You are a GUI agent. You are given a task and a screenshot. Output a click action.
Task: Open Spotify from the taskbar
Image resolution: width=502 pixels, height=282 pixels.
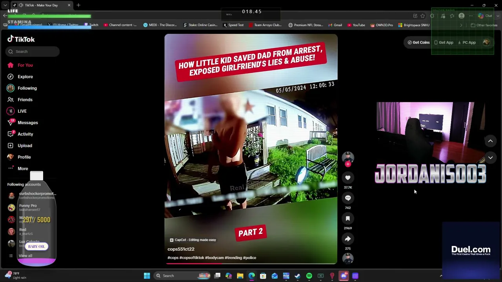point(309,276)
